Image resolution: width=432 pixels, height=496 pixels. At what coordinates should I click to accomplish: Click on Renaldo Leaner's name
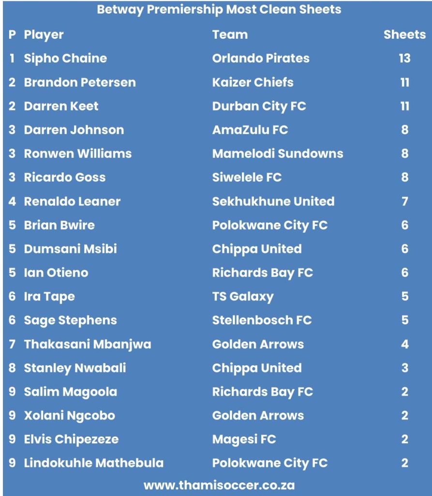point(72,201)
